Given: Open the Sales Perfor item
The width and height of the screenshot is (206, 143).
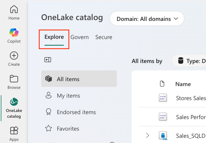Looking at the screenshot, I should pyautogui.click(x=191, y=117).
